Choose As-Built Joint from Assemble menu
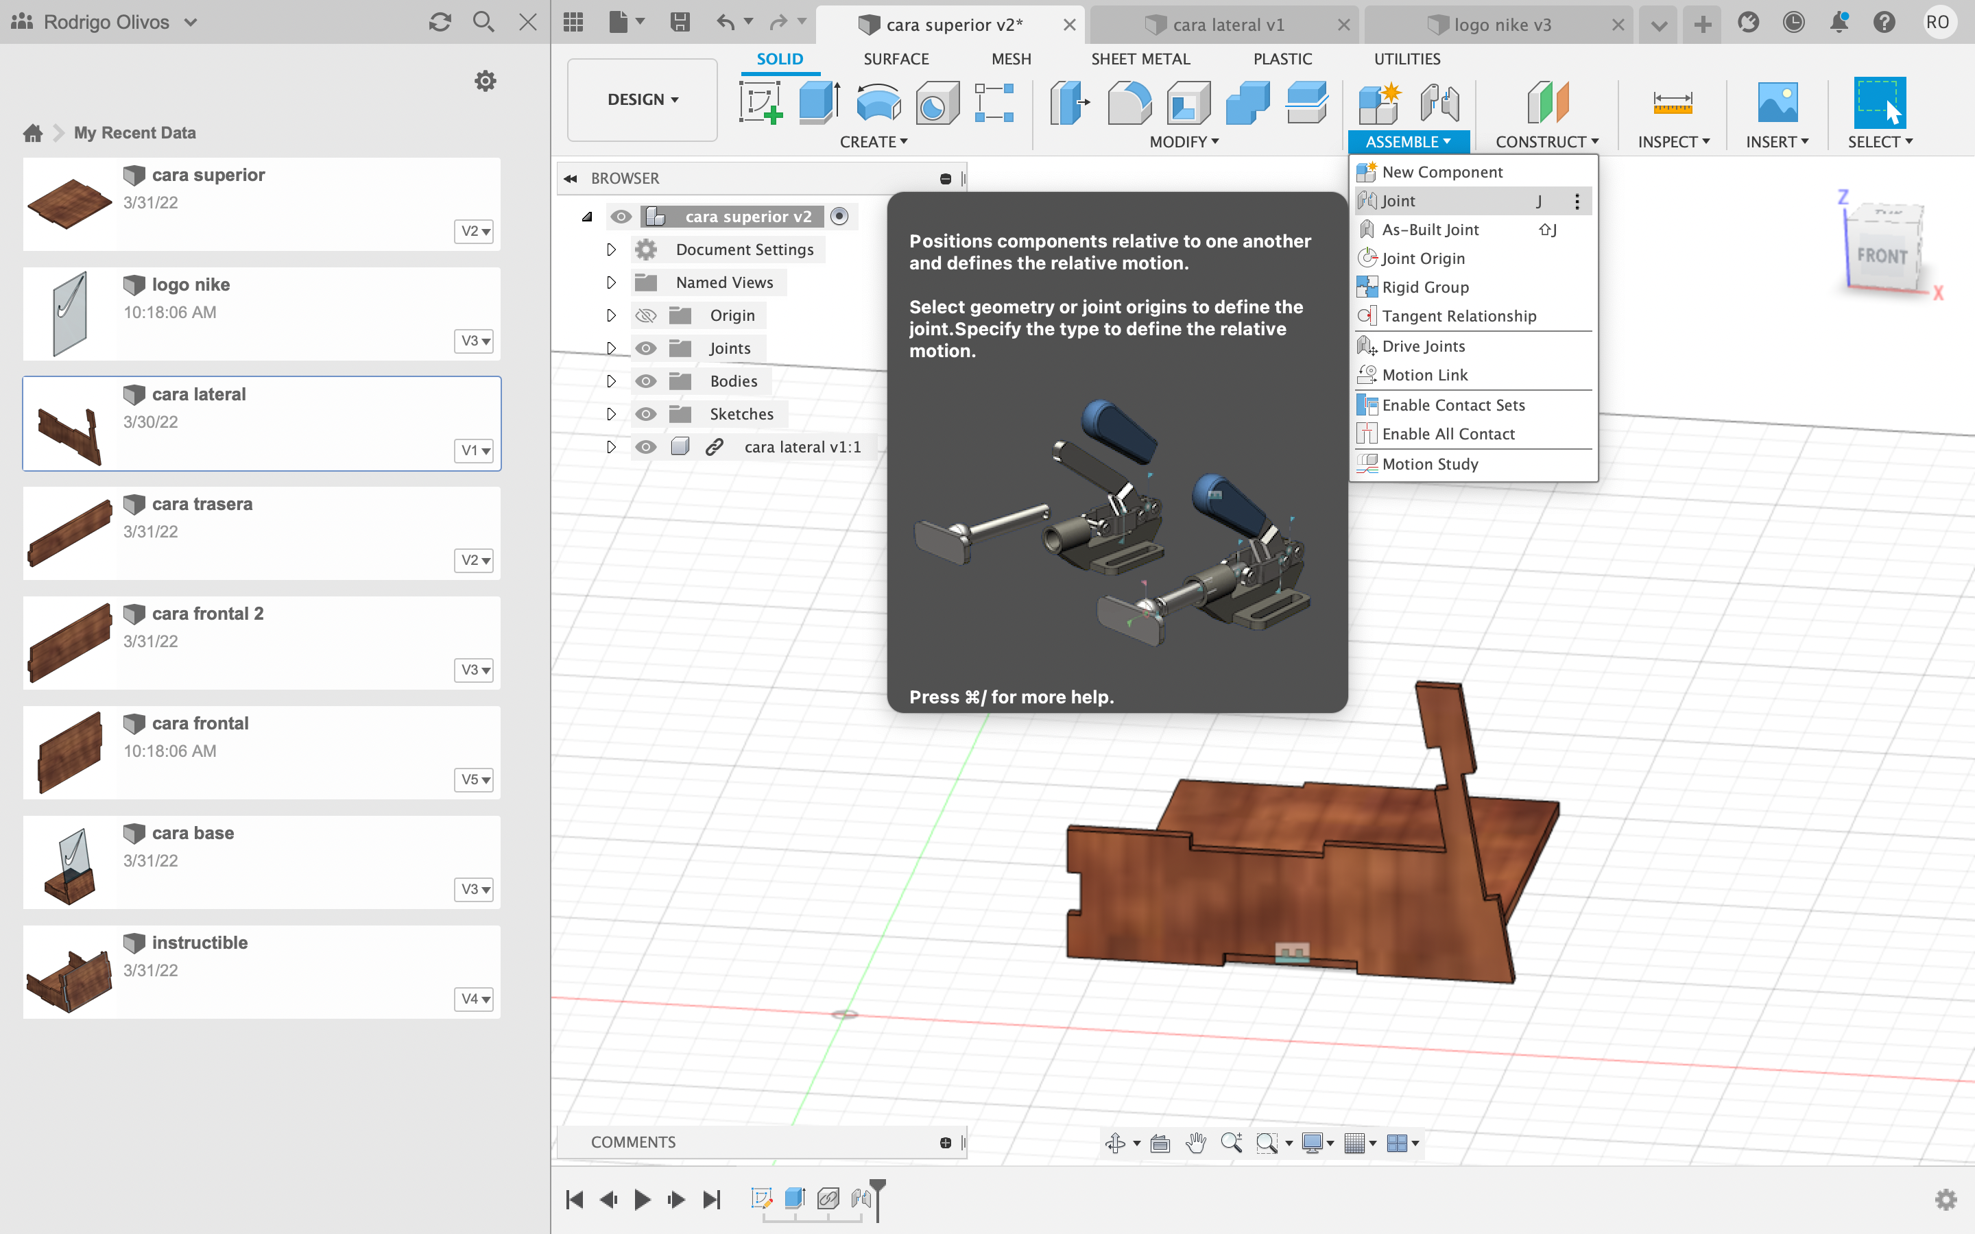Image resolution: width=1975 pixels, height=1234 pixels. coord(1473,230)
